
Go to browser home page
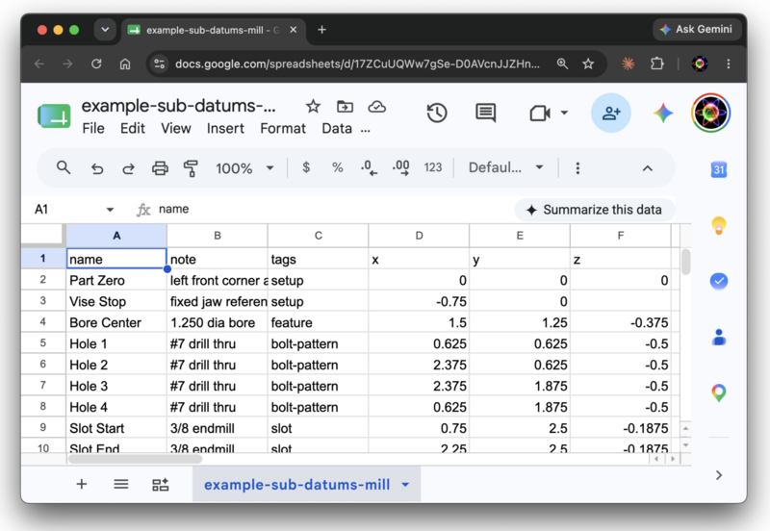point(125,63)
